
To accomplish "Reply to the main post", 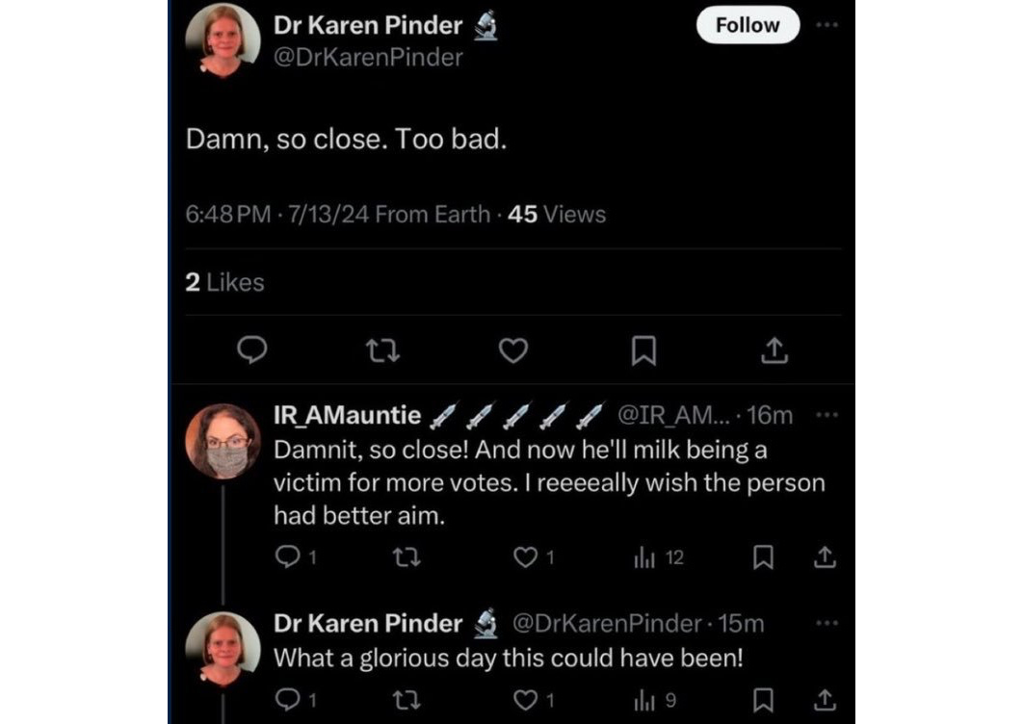I will 252,352.
